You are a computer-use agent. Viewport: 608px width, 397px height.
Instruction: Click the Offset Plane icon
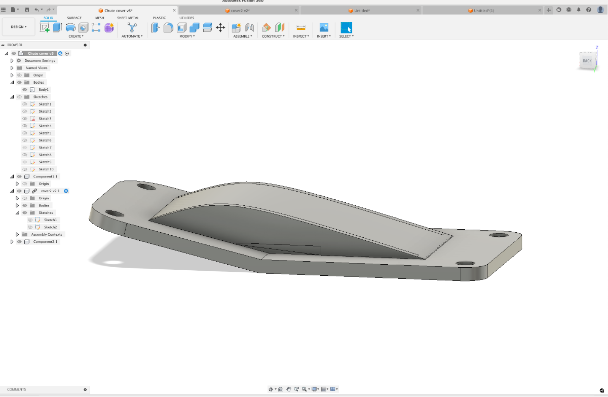(x=267, y=28)
